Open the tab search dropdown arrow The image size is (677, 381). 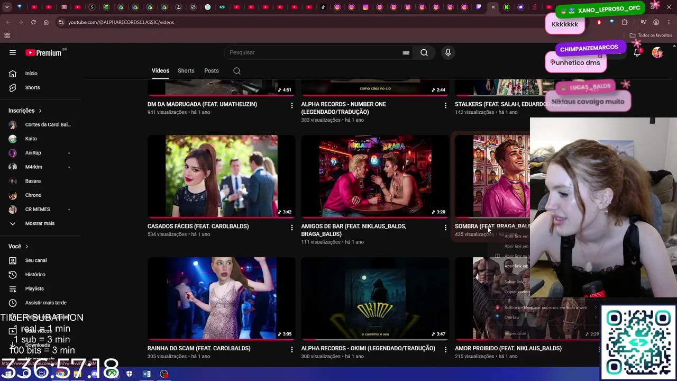pyautogui.click(x=6, y=7)
